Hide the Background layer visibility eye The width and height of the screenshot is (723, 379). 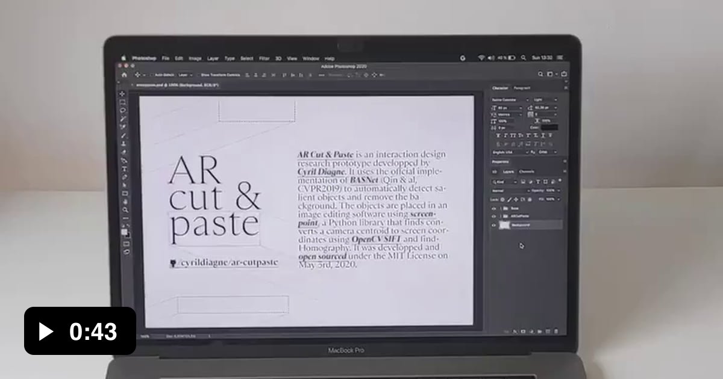coord(493,224)
